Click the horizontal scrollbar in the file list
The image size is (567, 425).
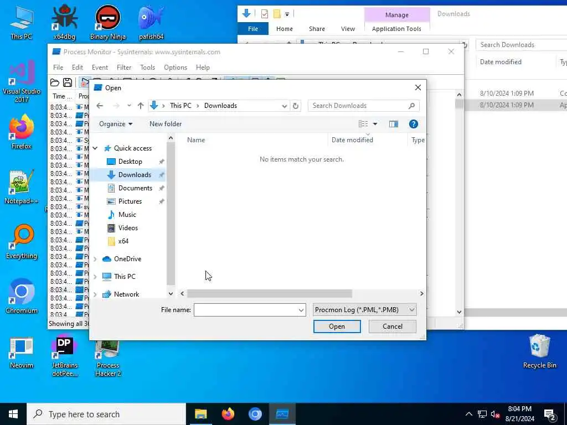click(x=270, y=293)
